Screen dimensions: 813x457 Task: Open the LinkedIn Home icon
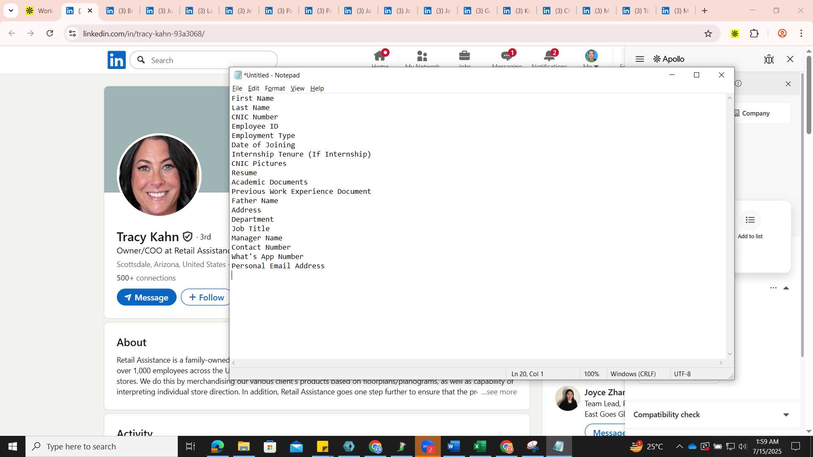click(380, 56)
